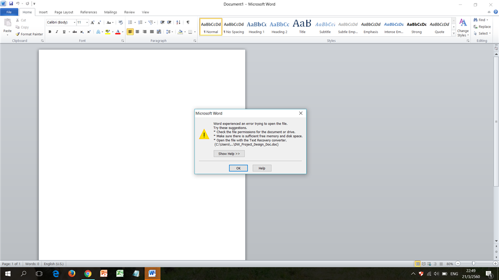
Task: Click the Bullets list icon
Action: point(130,22)
